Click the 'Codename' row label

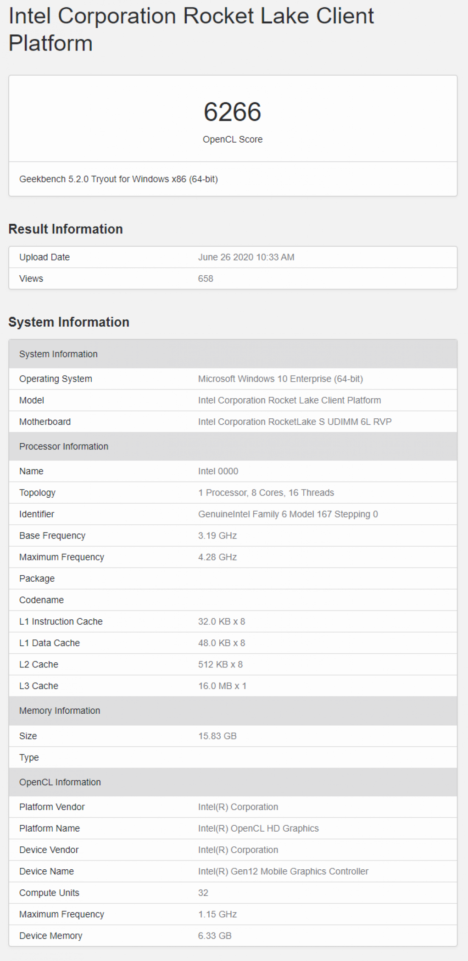(41, 600)
